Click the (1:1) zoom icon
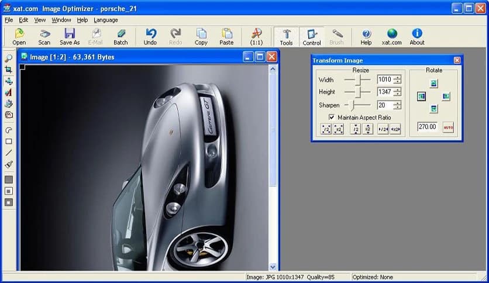 pos(256,33)
